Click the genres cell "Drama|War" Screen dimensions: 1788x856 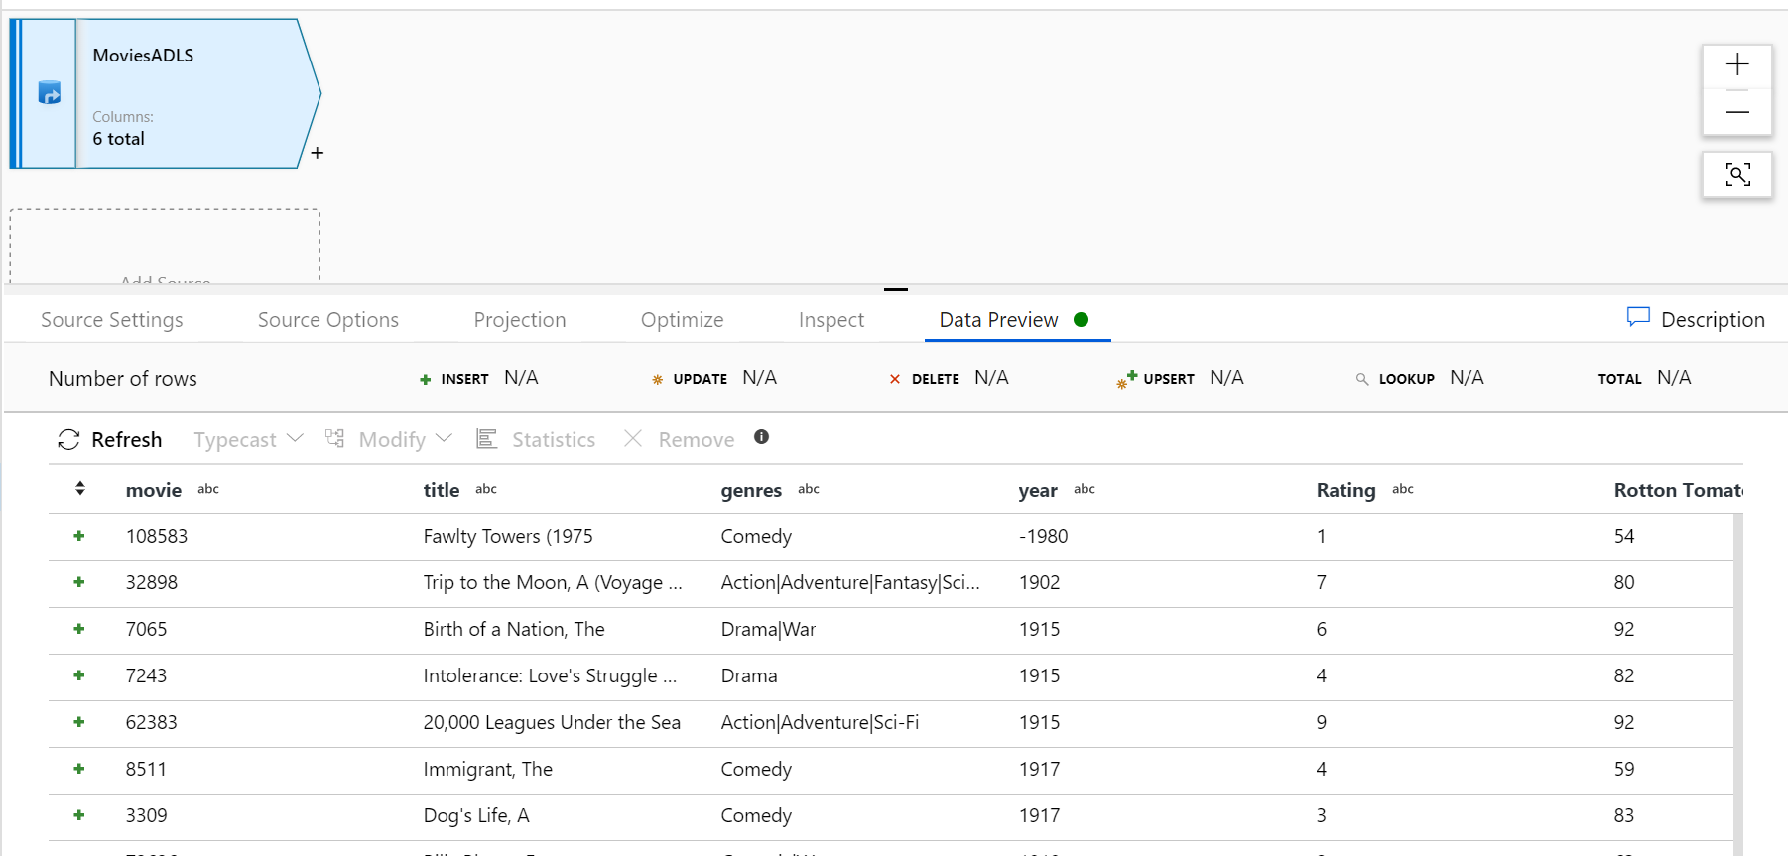pyautogui.click(x=768, y=629)
